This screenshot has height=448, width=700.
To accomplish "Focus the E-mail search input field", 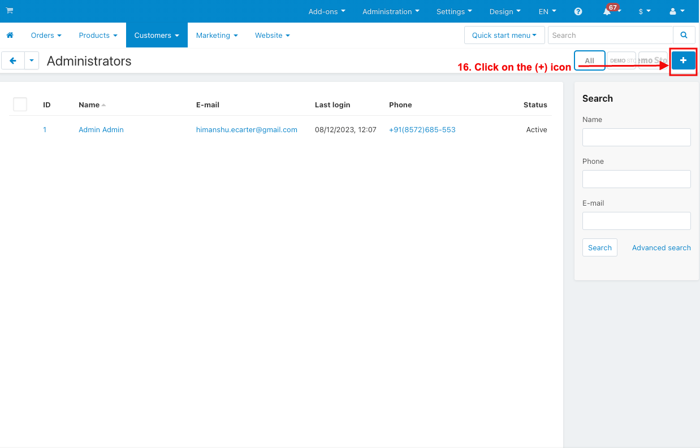I will [637, 221].
